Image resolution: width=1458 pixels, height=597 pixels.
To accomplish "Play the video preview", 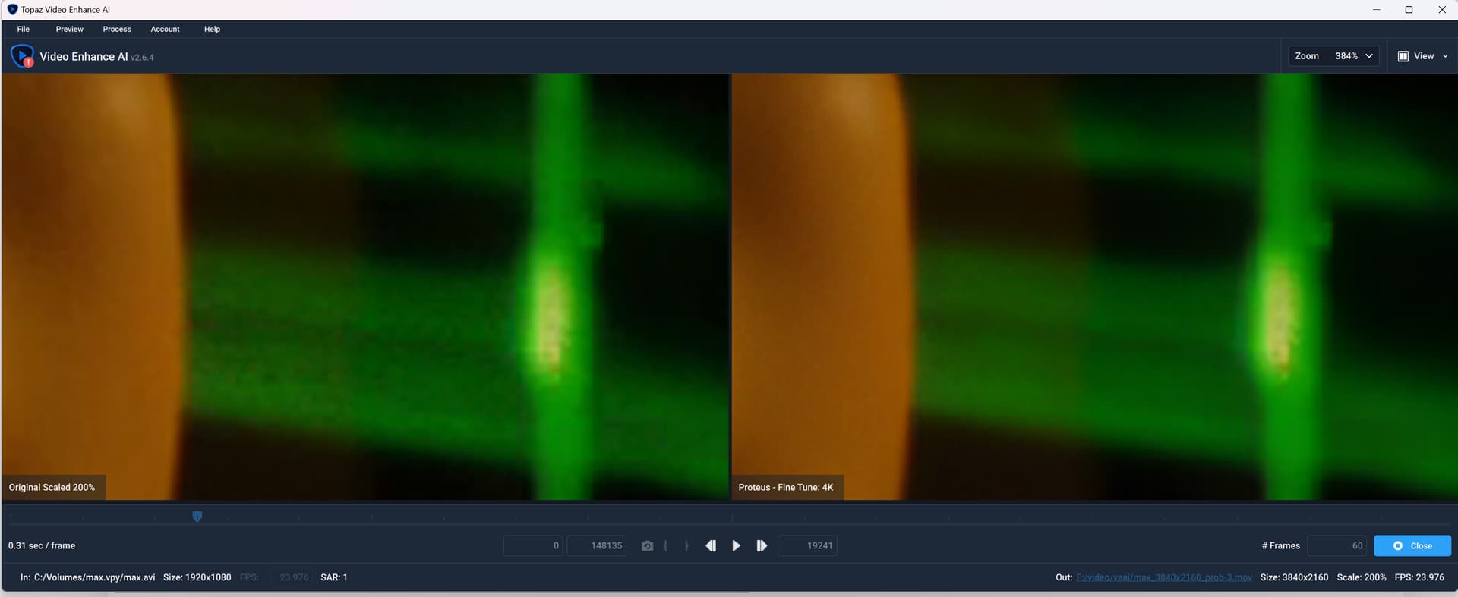I will click(x=736, y=546).
